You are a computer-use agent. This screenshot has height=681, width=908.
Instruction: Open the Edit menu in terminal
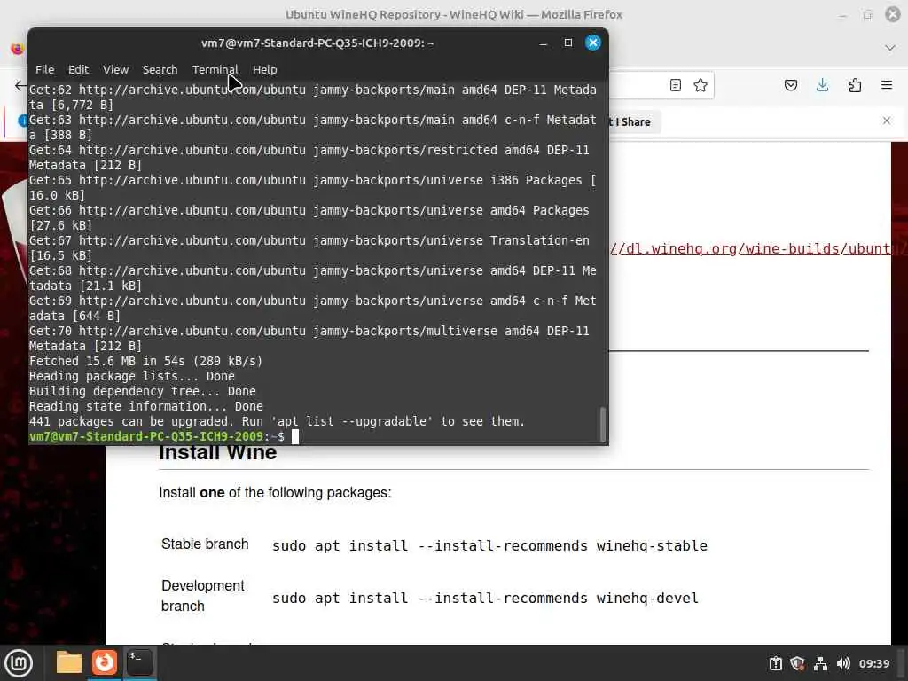[78, 69]
